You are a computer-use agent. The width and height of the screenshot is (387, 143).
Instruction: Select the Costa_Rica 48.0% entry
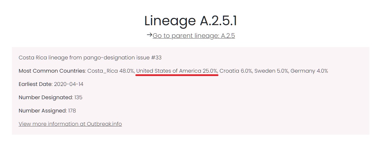click(x=111, y=71)
